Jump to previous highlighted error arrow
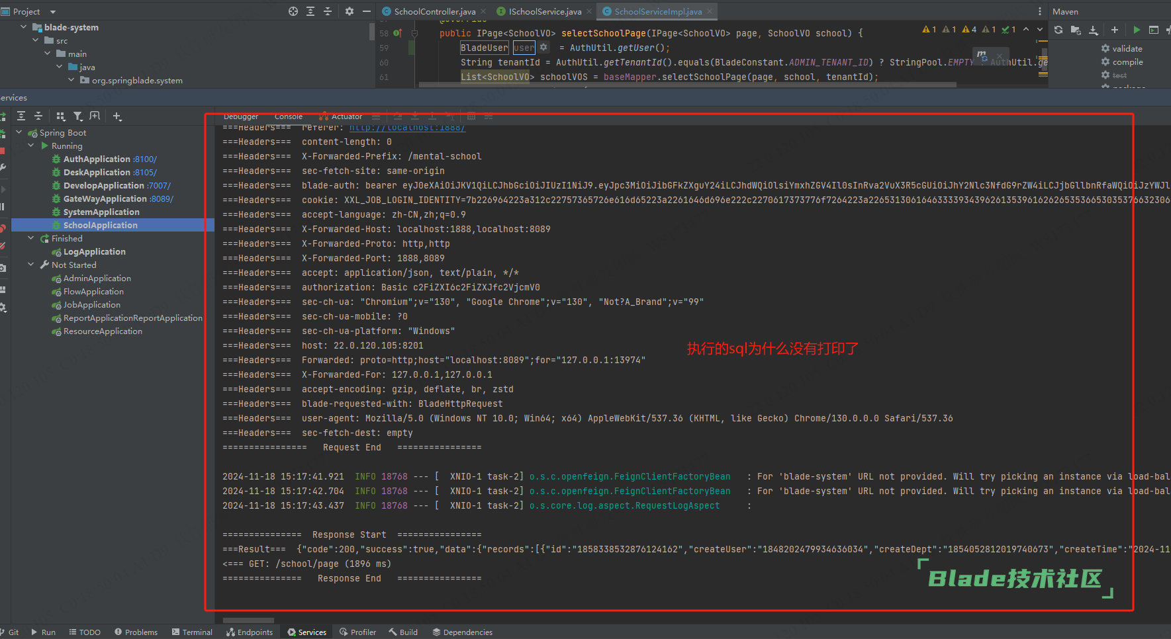Screen dimensions: 1171x639 pyautogui.click(x=1026, y=29)
